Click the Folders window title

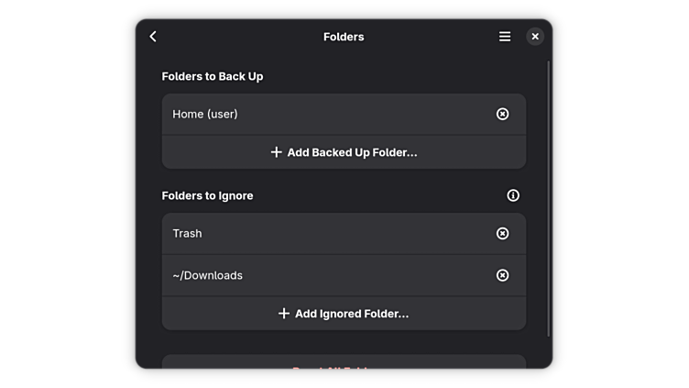click(x=344, y=37)
